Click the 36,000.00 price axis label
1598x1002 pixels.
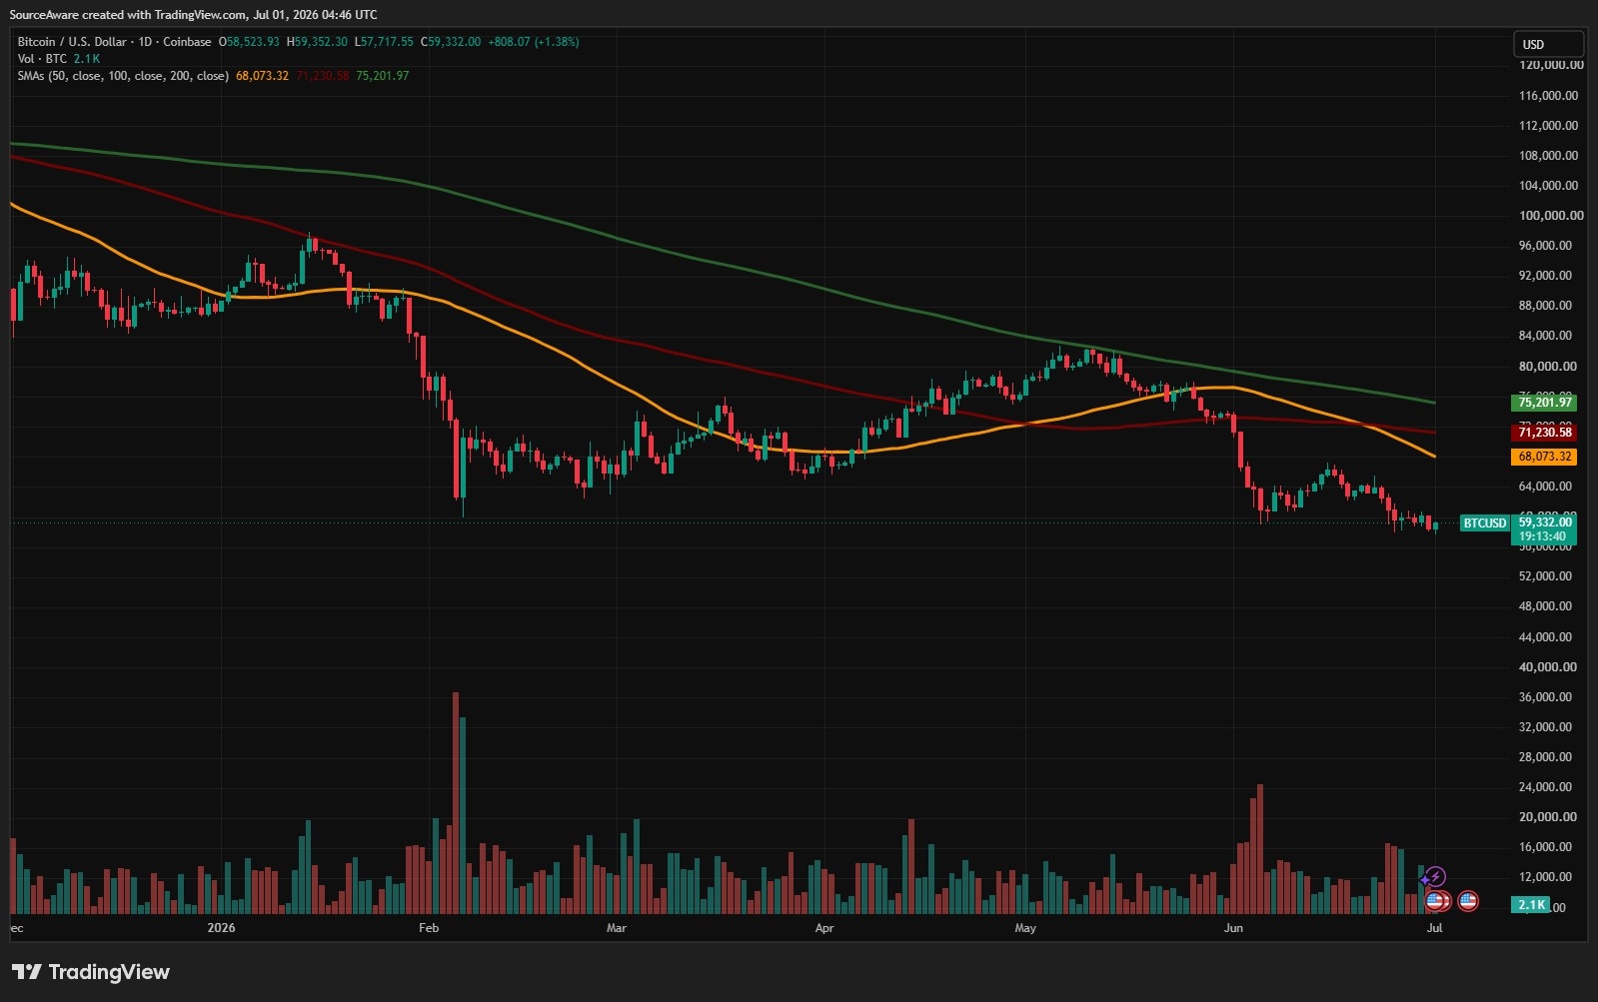1545,697
